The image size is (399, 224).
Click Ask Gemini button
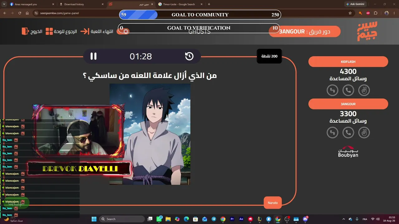coord(355,4)
